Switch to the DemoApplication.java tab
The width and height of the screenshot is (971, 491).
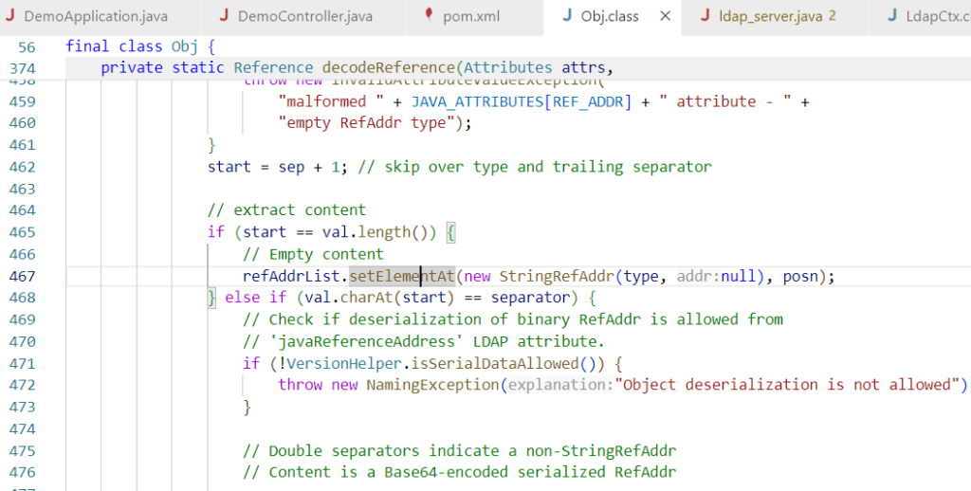click(95, 16)
